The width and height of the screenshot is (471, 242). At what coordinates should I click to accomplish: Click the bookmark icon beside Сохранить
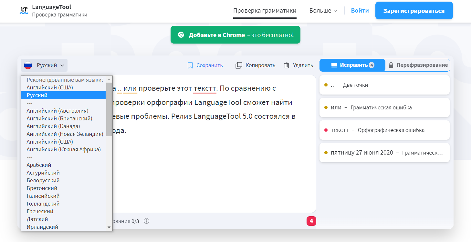click(x=190, y=65)
